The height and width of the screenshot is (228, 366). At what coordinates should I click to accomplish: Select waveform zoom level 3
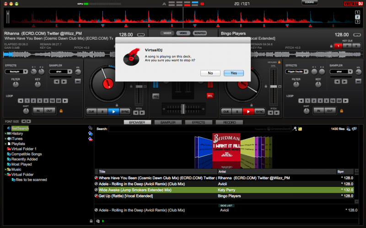[357, 21]
